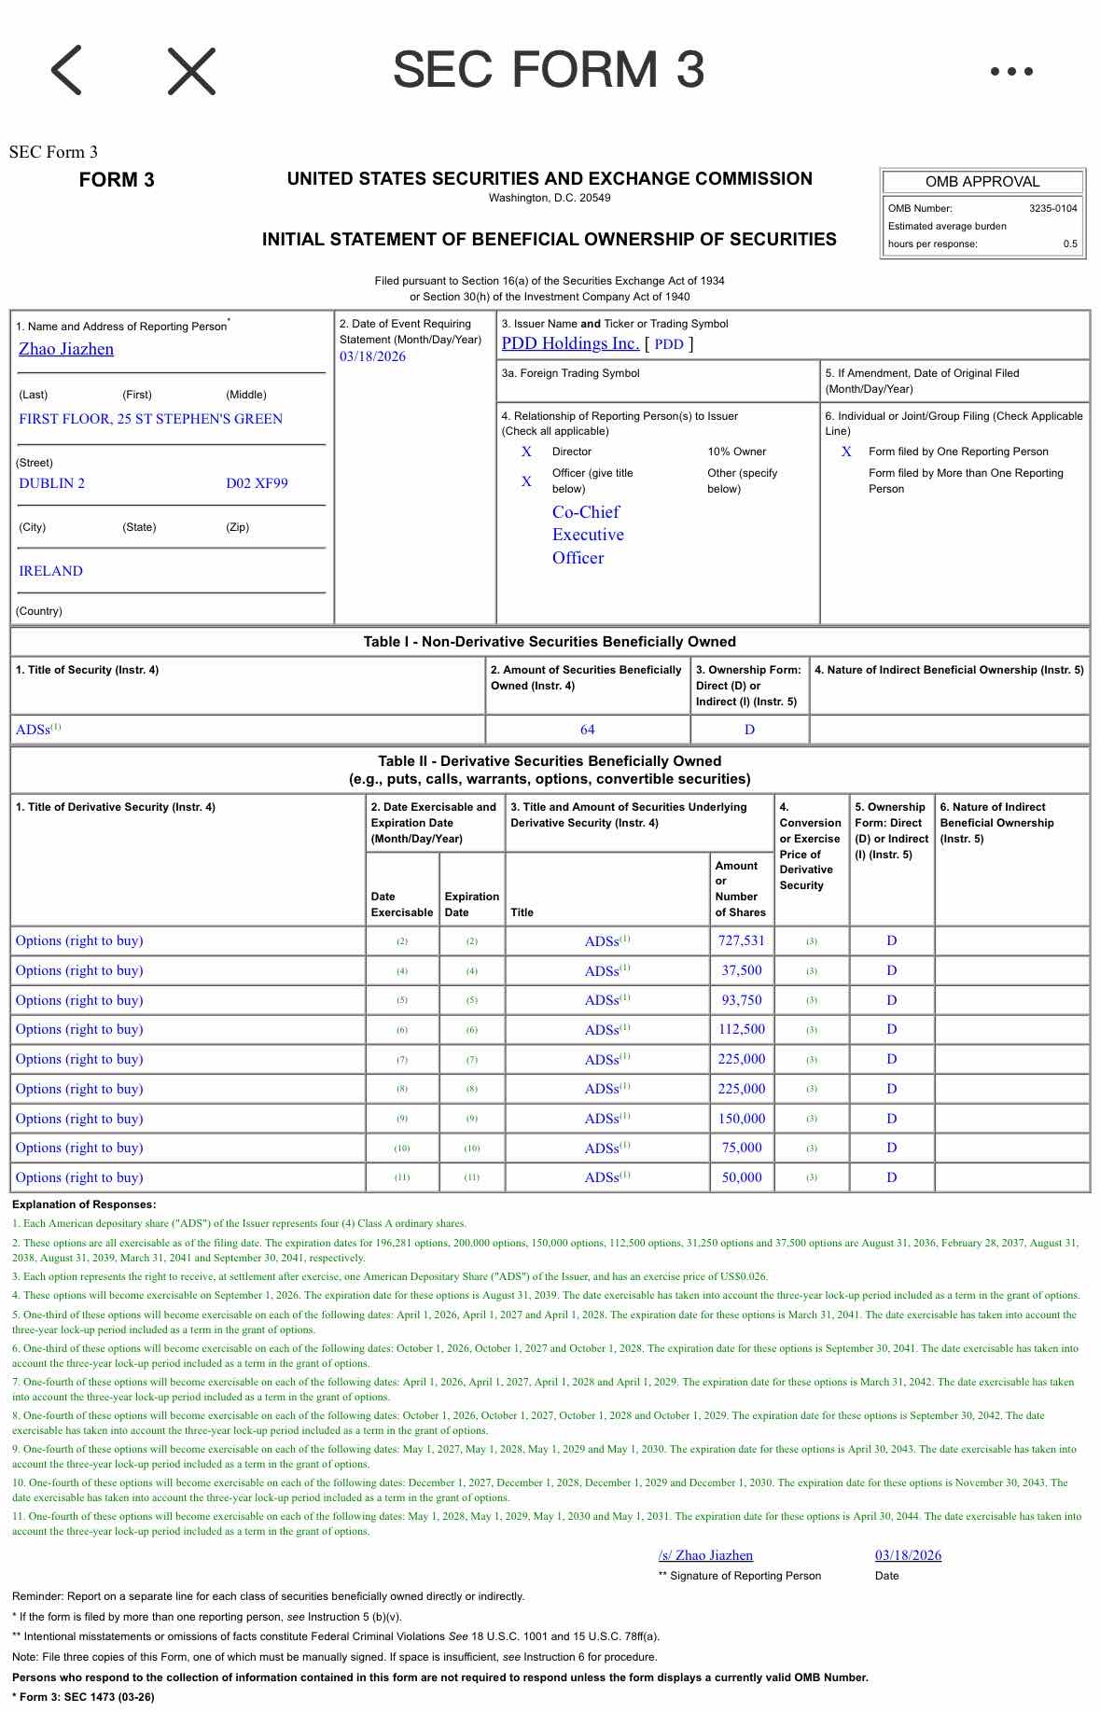Click Options (right to buy) in the 727,531 row
Screen dimensions: 1100x1712
[79, 940]
